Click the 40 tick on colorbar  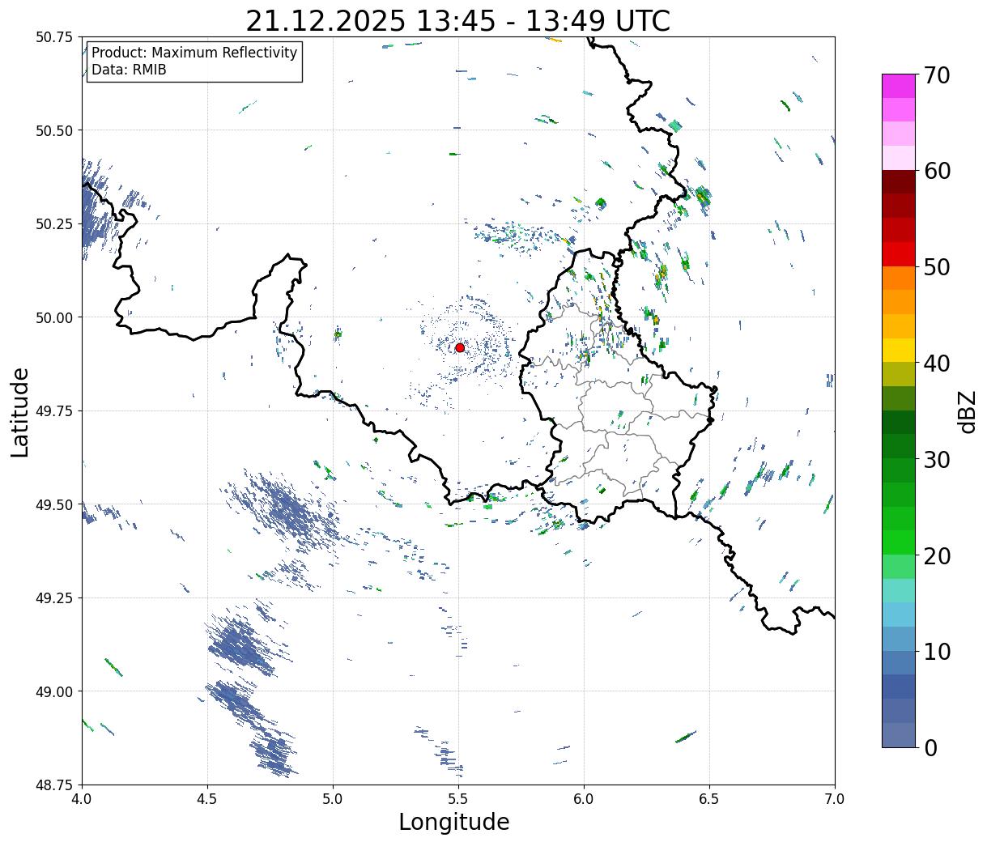pos(936,363)
